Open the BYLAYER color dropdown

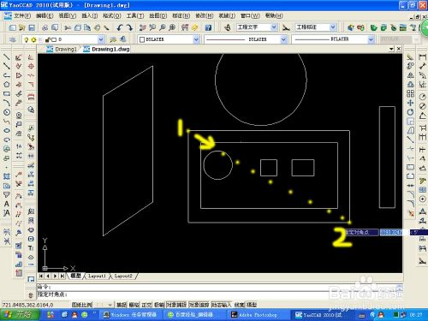[196, 39]
